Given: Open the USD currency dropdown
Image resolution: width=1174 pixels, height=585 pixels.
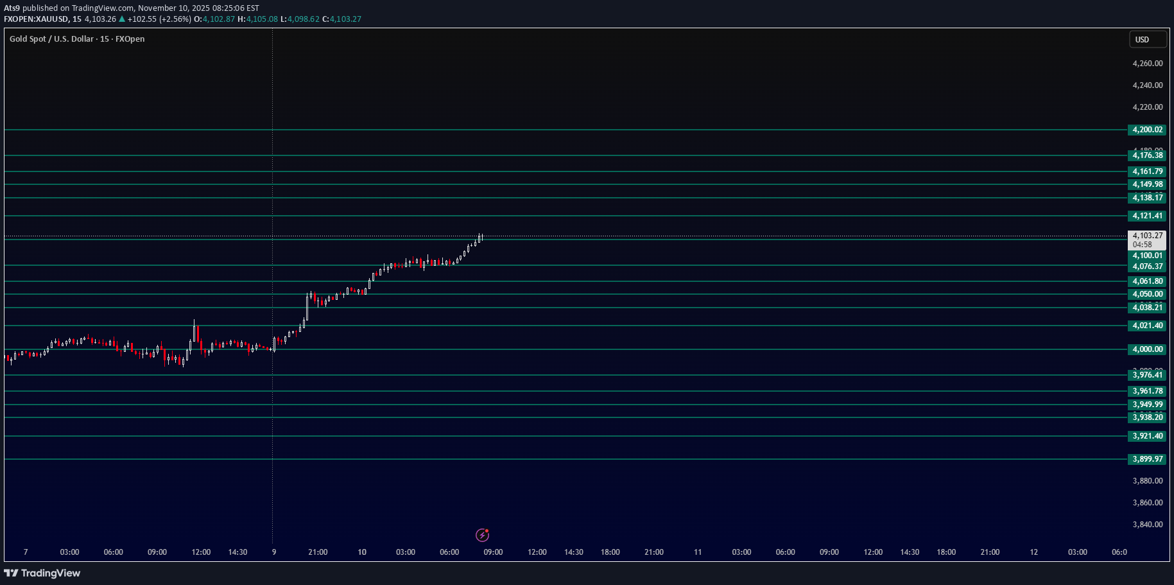Looking at the screenshot, I should pos(1147,40).
